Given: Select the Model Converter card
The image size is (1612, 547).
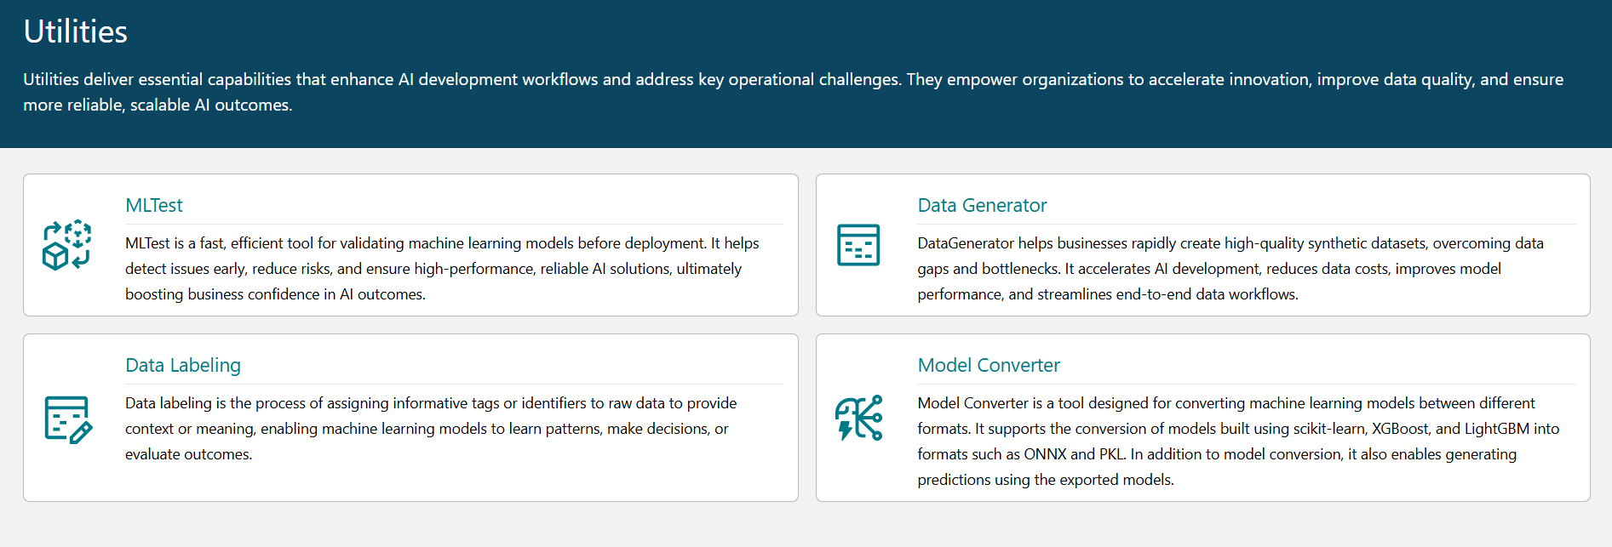Looking at the screenshot, I should (x=1203, y=418).
